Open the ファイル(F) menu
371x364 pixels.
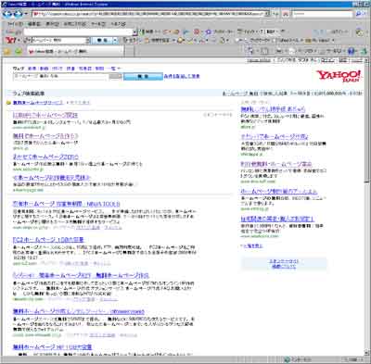click(x=15, y=24)
